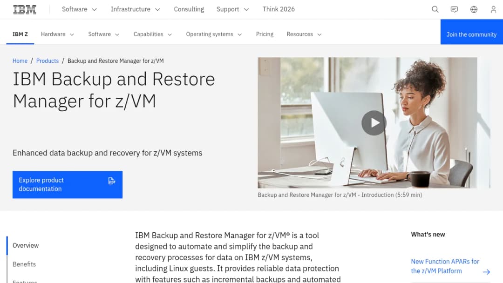The image size is (503, 283).
Task: Expand the IBM Z Software dropdown
Action: tap(104, 34)
